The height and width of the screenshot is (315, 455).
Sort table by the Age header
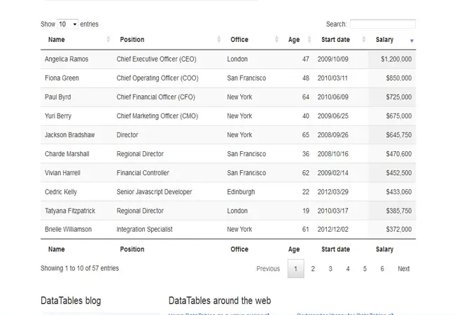pos(294,40)
